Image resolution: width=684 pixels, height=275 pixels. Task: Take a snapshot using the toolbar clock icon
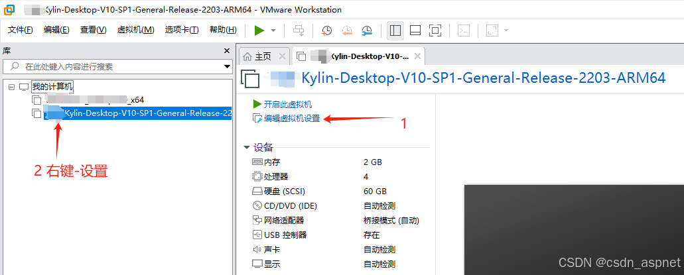coord(326,30)
